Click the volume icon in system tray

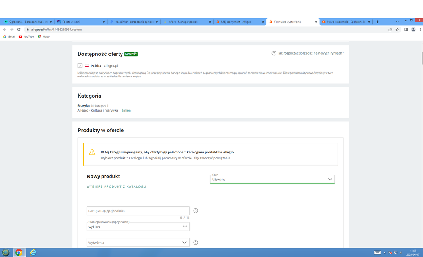[x=401, y=253]
